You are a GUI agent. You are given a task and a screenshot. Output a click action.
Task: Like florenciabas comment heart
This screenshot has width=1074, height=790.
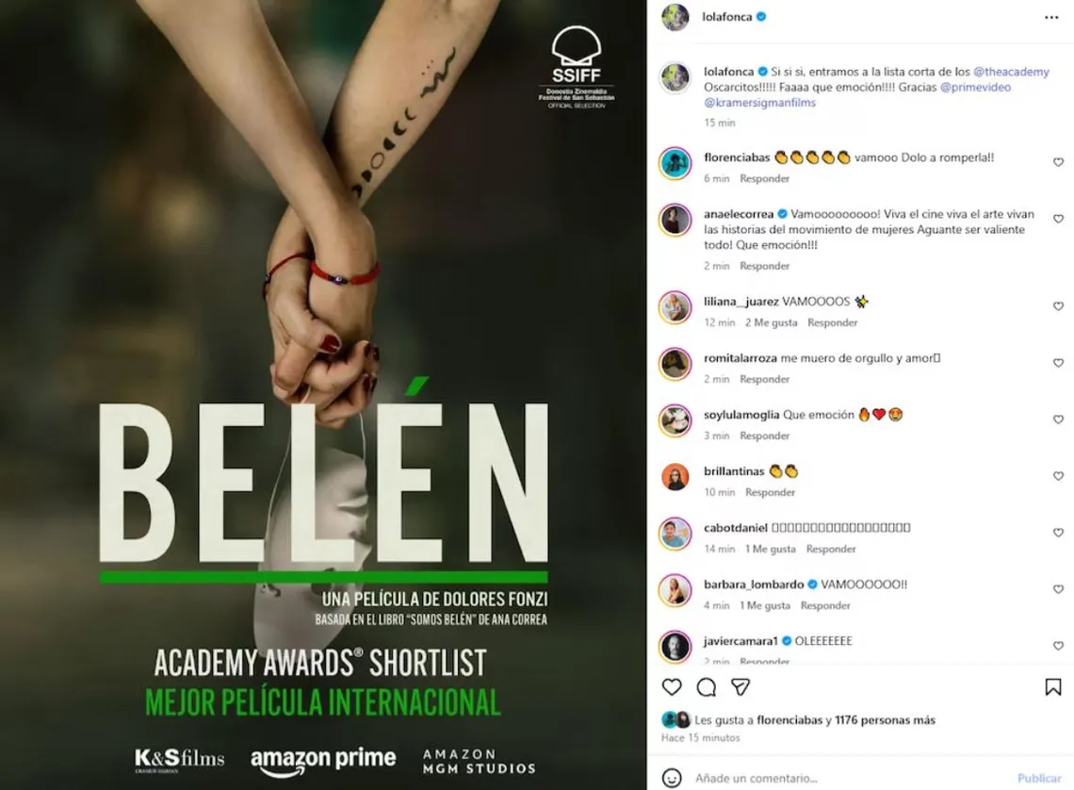click(1058, 162)
